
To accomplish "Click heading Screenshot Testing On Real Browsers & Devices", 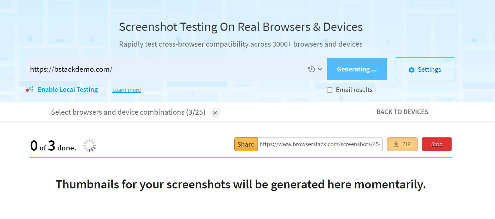I will 241,27.
